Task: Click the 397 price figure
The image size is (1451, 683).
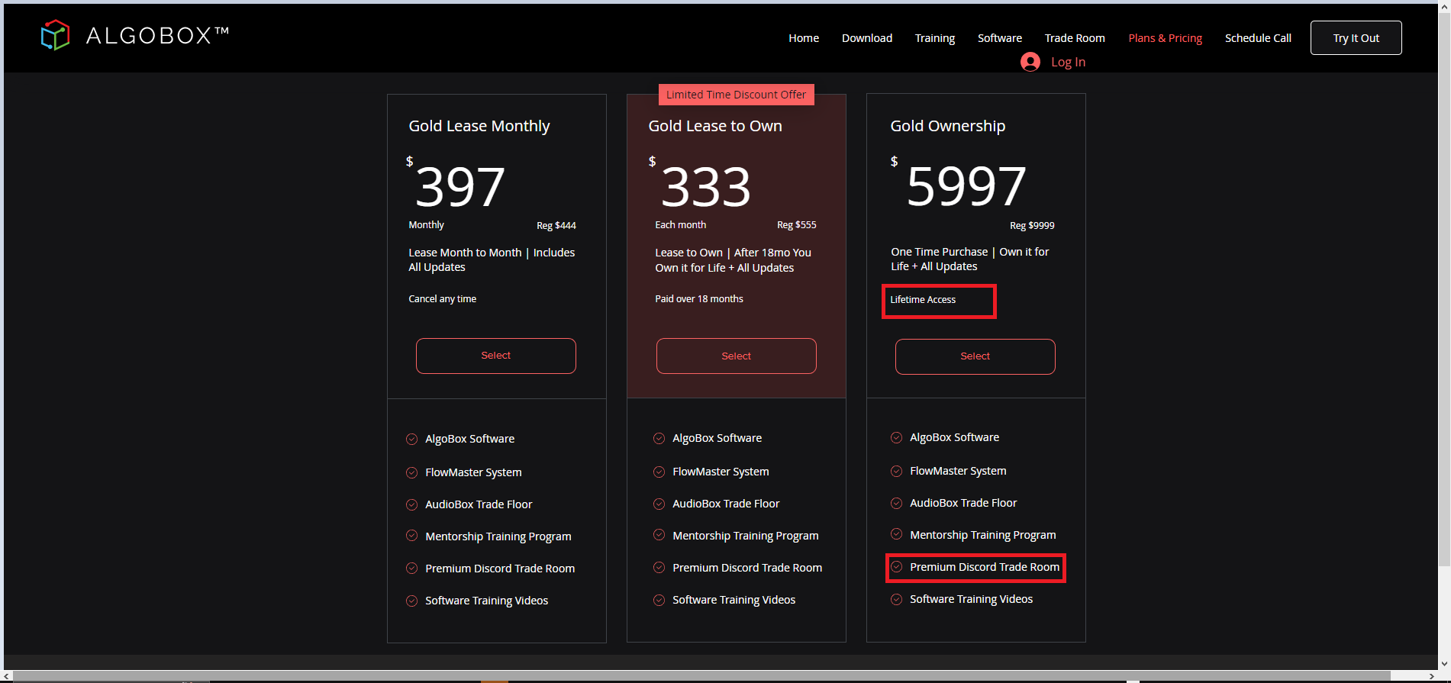Action: tap(459, 187)
